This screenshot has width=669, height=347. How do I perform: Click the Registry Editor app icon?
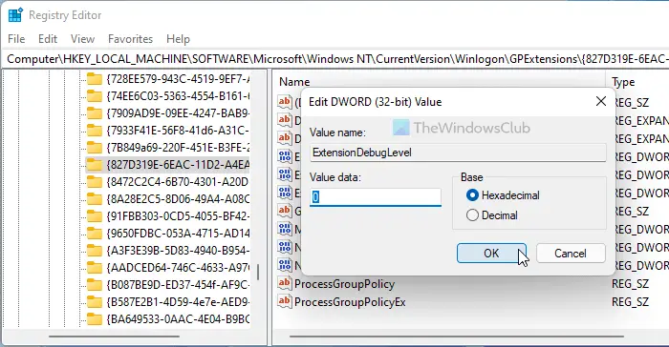point(15,15)
